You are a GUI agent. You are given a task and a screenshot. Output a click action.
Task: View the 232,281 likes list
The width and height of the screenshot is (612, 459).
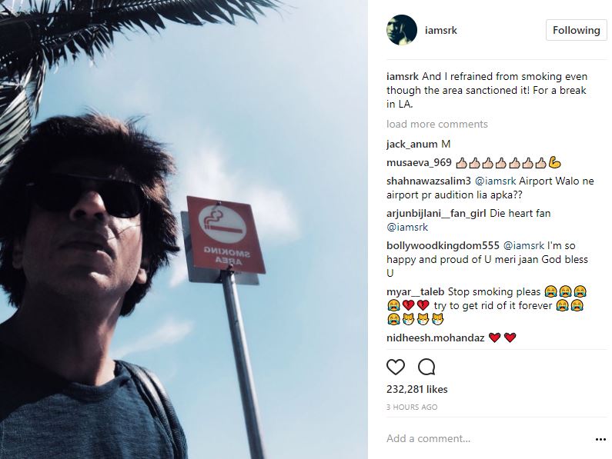tap(416, 390)
